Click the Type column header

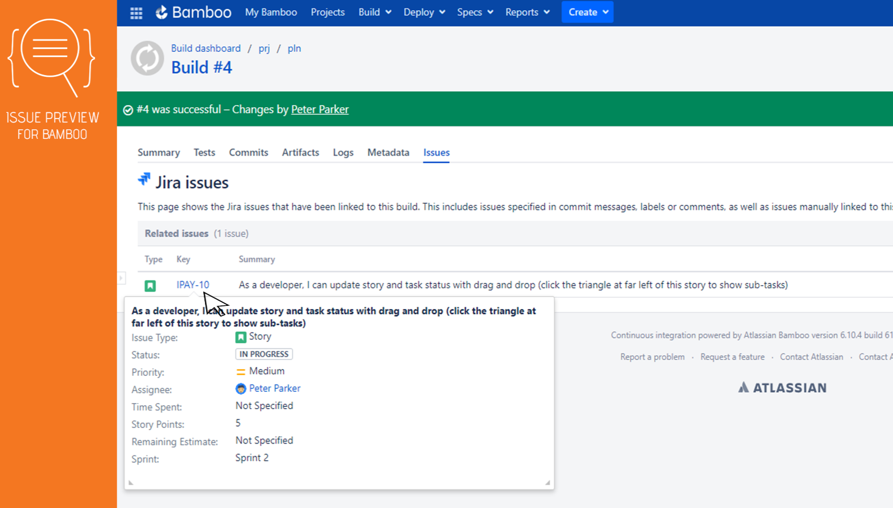[x=154, y=259]
